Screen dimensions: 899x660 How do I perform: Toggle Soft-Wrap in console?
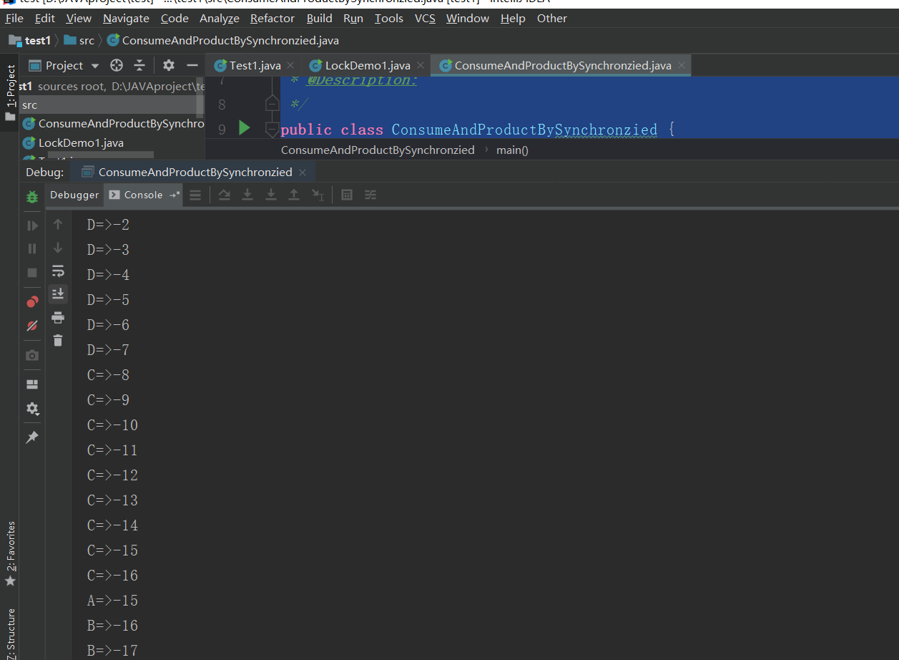point(58,271)
